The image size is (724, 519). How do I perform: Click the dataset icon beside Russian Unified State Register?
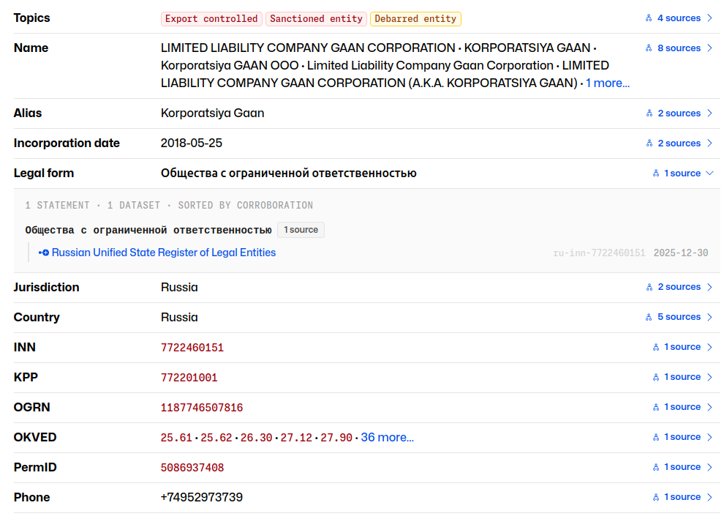(44, 253)
